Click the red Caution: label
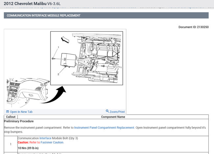The height and width of the screenshot is (154, 214). pos(23,142)
